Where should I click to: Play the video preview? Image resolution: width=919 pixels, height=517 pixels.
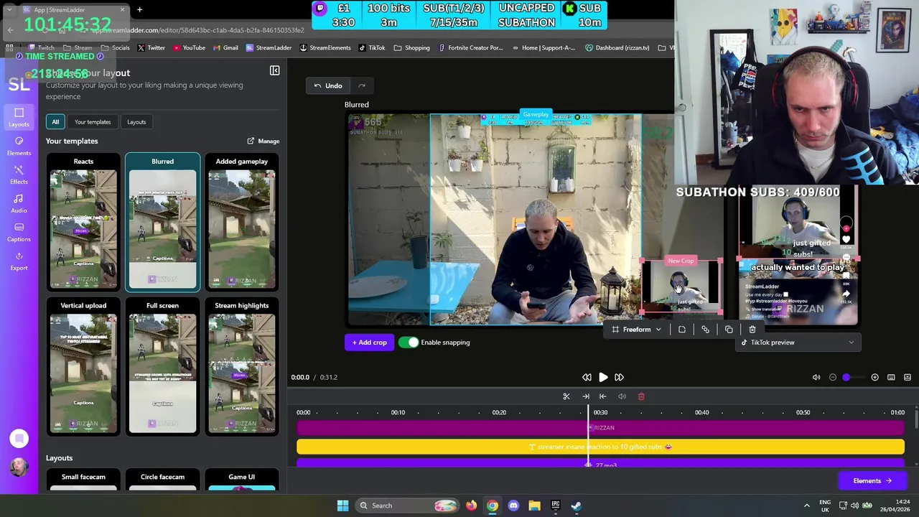tap(603, 377)
